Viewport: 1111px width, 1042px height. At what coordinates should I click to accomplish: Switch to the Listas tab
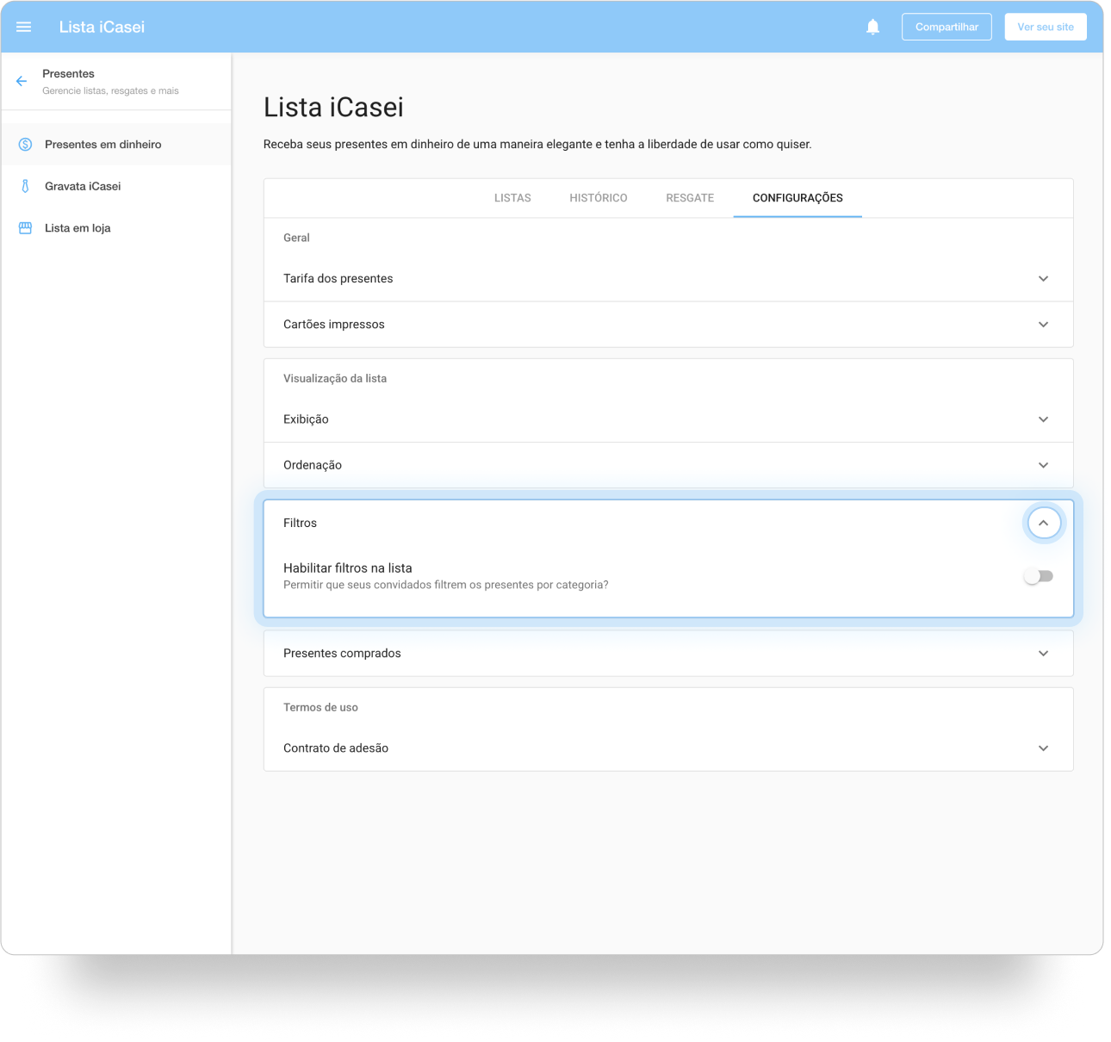(x=512, y=198)
